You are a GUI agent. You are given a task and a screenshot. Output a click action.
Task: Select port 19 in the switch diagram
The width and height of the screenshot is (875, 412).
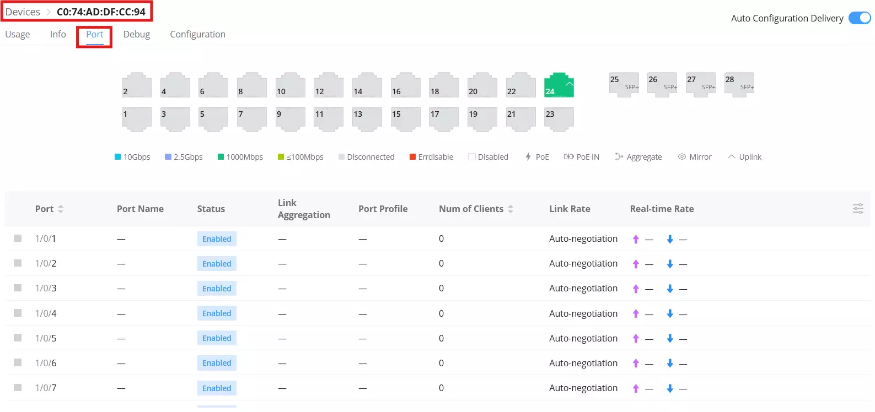point(482,119)
